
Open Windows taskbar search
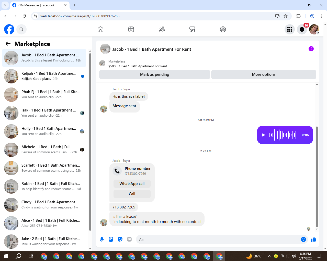coord(18,256)
